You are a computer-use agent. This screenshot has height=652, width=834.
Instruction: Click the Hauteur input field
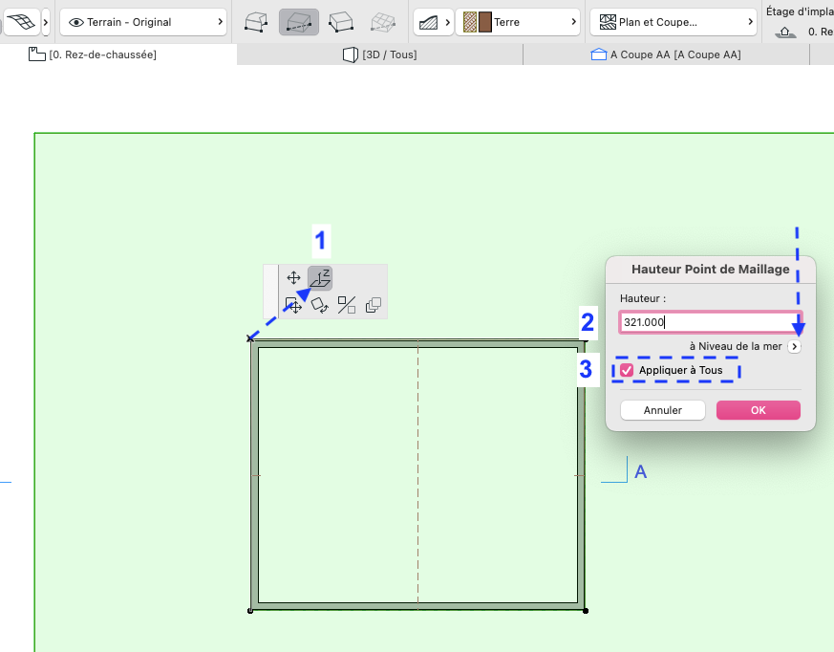coord(710,322)
